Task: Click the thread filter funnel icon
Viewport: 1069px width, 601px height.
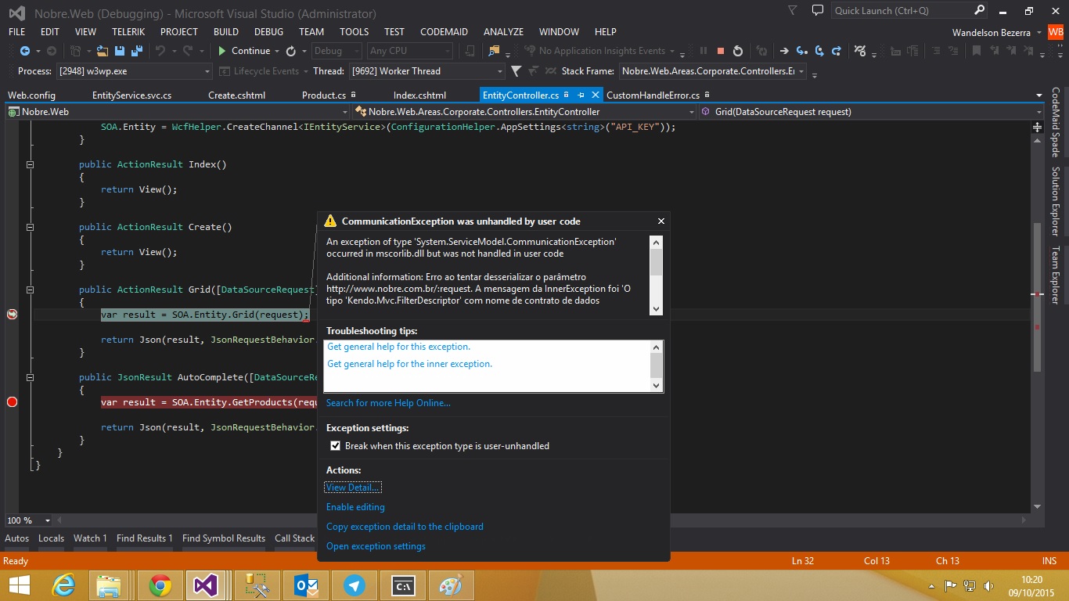Action: 516,71
